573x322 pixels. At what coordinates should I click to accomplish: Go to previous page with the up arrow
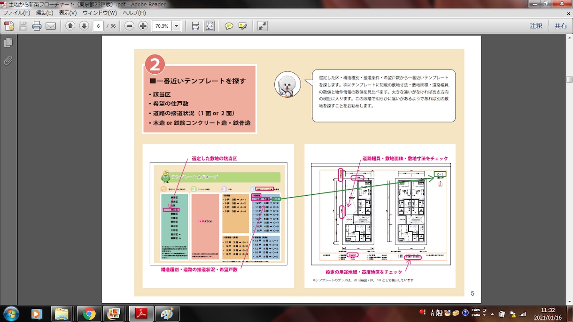[x=70, y=26]
